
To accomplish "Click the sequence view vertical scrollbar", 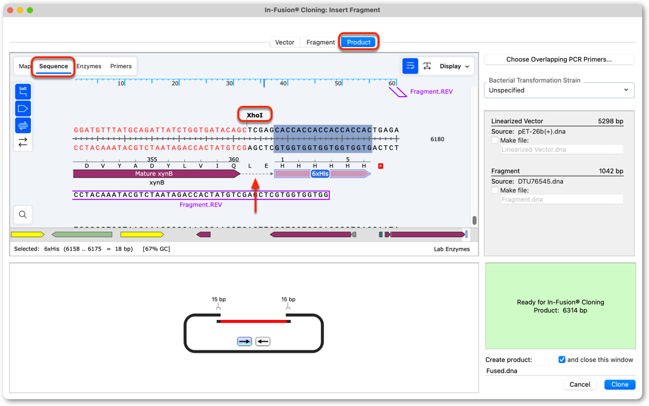I will pyautogui.click(x=474, y=220).
